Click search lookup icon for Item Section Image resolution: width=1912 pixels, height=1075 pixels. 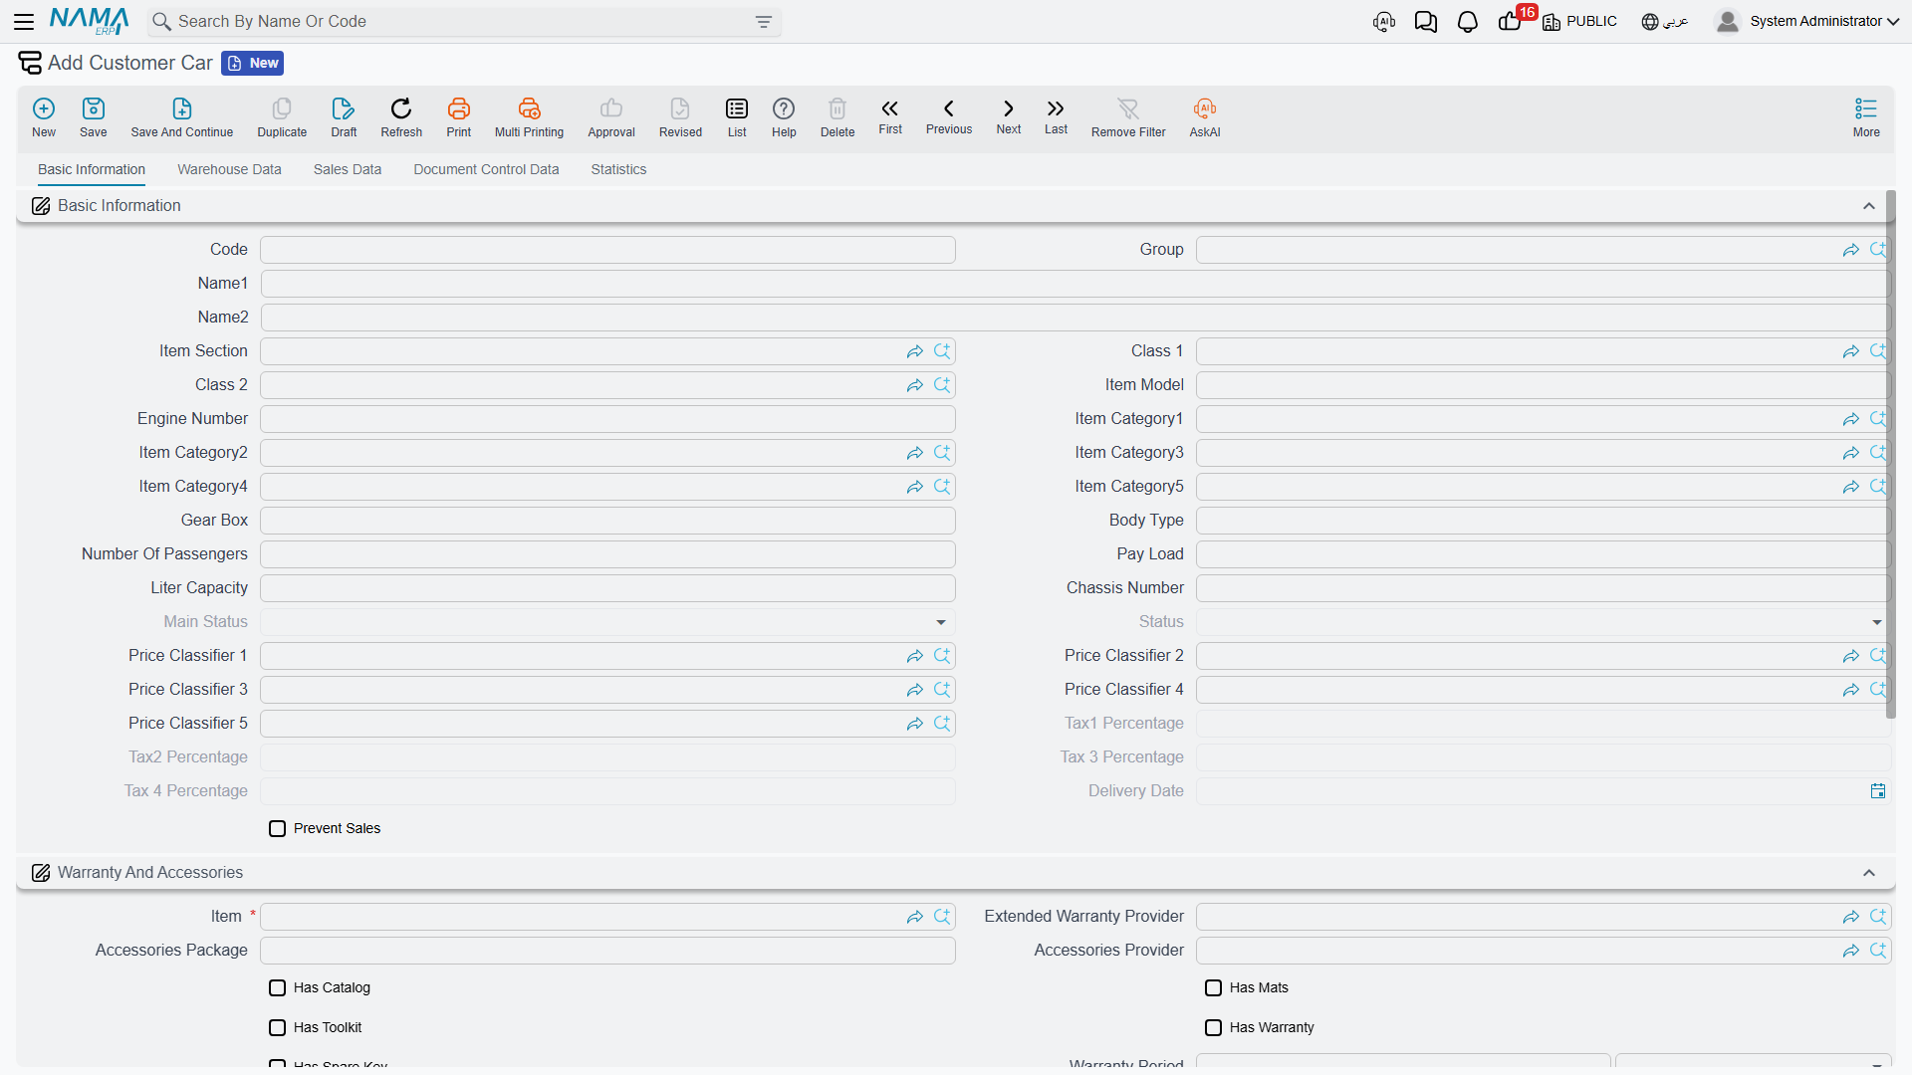942,351
